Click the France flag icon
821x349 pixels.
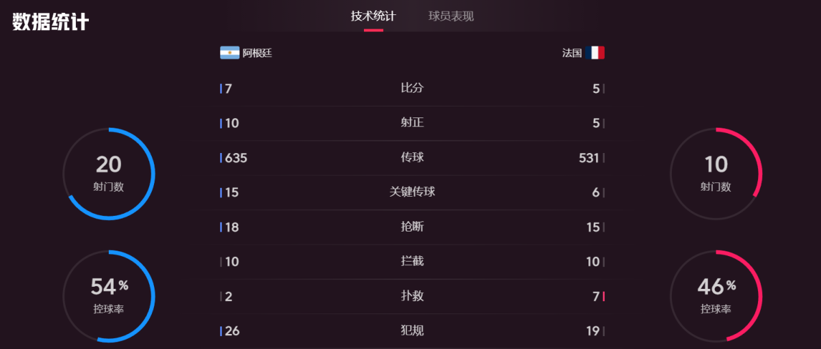coord(595,53)
